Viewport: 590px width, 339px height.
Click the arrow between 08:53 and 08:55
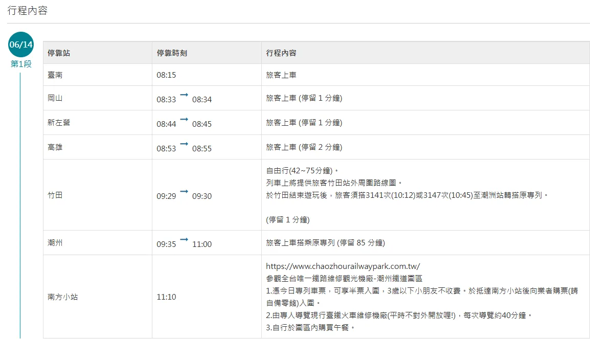(184, 144)
